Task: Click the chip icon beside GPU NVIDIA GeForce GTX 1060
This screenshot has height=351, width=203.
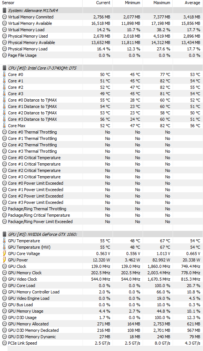Action: (x=4, y=234)
